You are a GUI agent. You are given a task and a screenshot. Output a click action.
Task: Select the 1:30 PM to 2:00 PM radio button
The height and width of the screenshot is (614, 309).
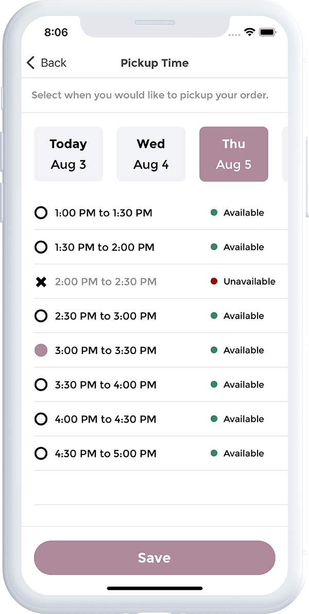tap(41, 248)
